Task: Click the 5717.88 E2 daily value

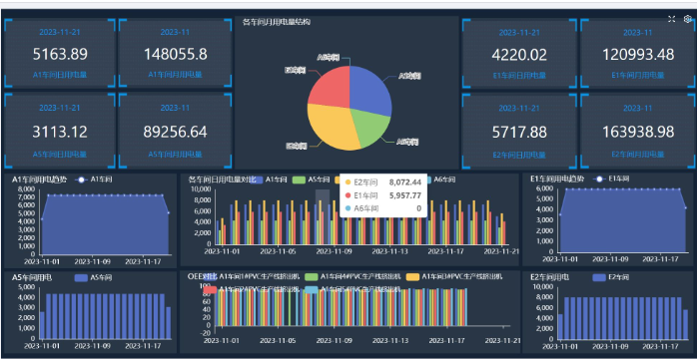Action: (x=519, y=132)
